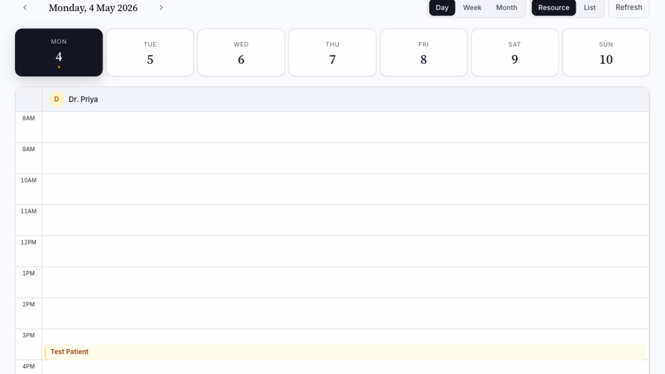The width and height of the screenshot is (665, 374).
Task: Click the 1PM slot for Dr. Priya
Action: (345, 283)
